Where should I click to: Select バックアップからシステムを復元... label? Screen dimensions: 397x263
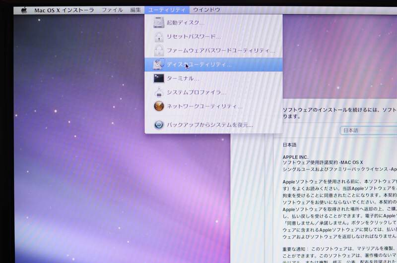[210, 125]
